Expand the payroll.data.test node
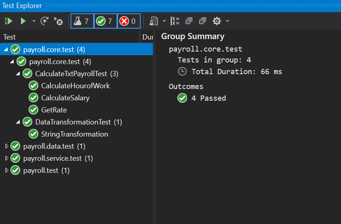The height and width of the screenshot is (224, 341). [7, 146]
